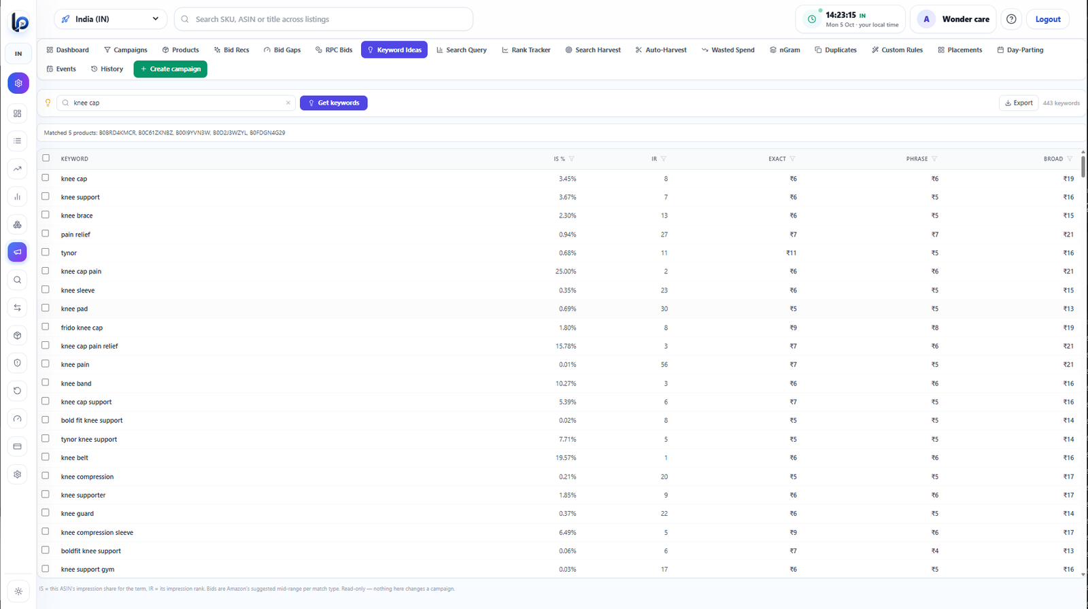The width and height of the screenshot is (1088, 609).
Task: Open the shield alert sidebar icon
Action: click(18, 363)
